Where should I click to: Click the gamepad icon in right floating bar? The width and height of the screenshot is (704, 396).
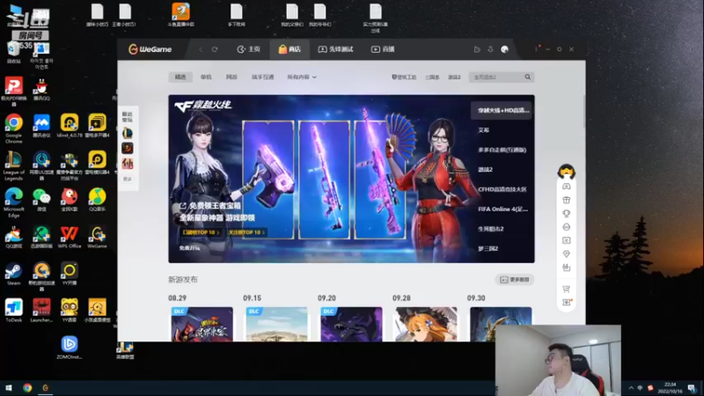(566, 187)
